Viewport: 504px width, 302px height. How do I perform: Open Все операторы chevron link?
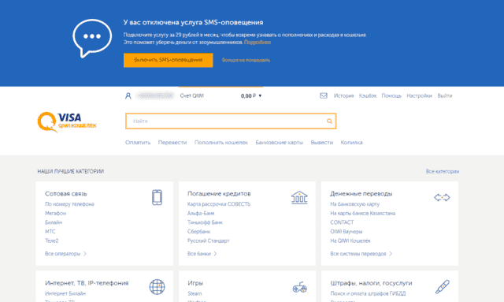point(65,254)
